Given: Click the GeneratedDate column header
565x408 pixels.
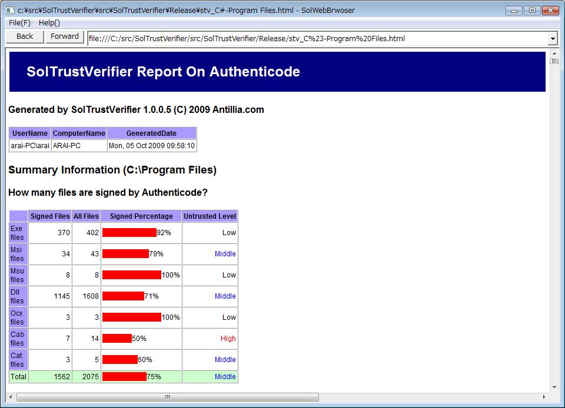Looking at the screenshot, I should point(151,133).
